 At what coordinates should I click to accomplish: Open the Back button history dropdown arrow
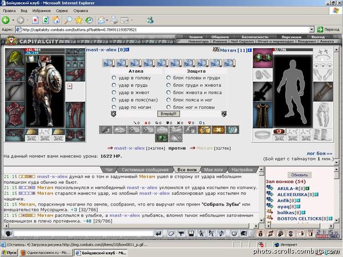pyautogui.click(x=13, y=21)
